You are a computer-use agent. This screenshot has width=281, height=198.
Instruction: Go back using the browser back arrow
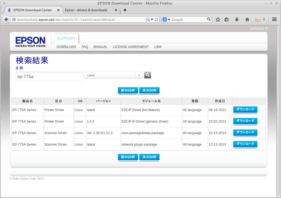click(6, 19)
